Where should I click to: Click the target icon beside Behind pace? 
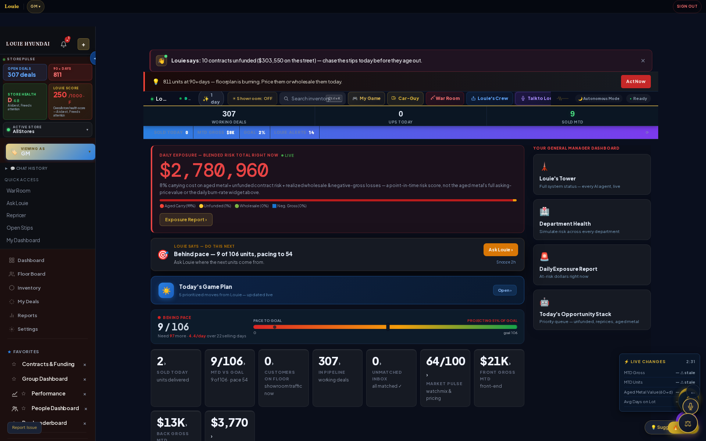tap(163, 254)
